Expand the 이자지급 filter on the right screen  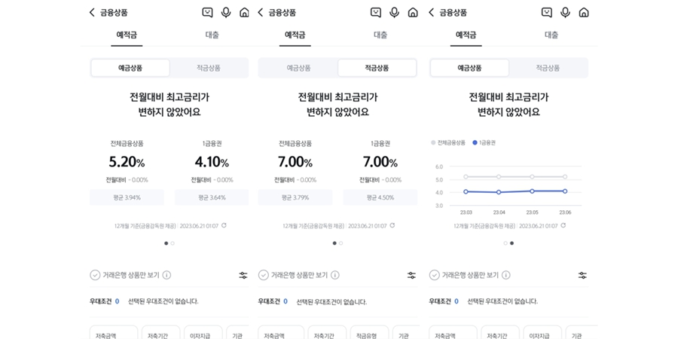[542, 333]
